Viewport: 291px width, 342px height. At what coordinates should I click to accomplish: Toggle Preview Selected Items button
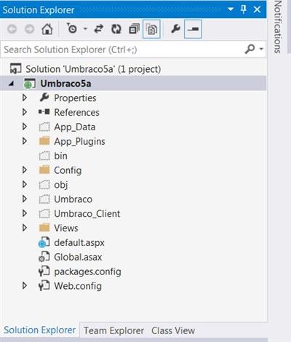click(193, 29)
